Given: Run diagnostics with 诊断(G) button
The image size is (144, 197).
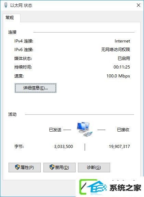Looking at the screenshot, I should pyautogui.click(x=94, y=167).
